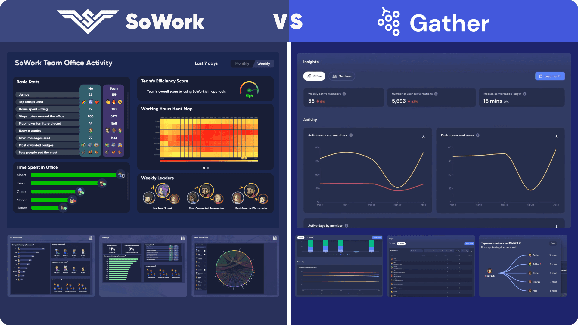578x325 pixels.
Task: Switch the Gather Insights to Members tab
Action: pos(342,76)
